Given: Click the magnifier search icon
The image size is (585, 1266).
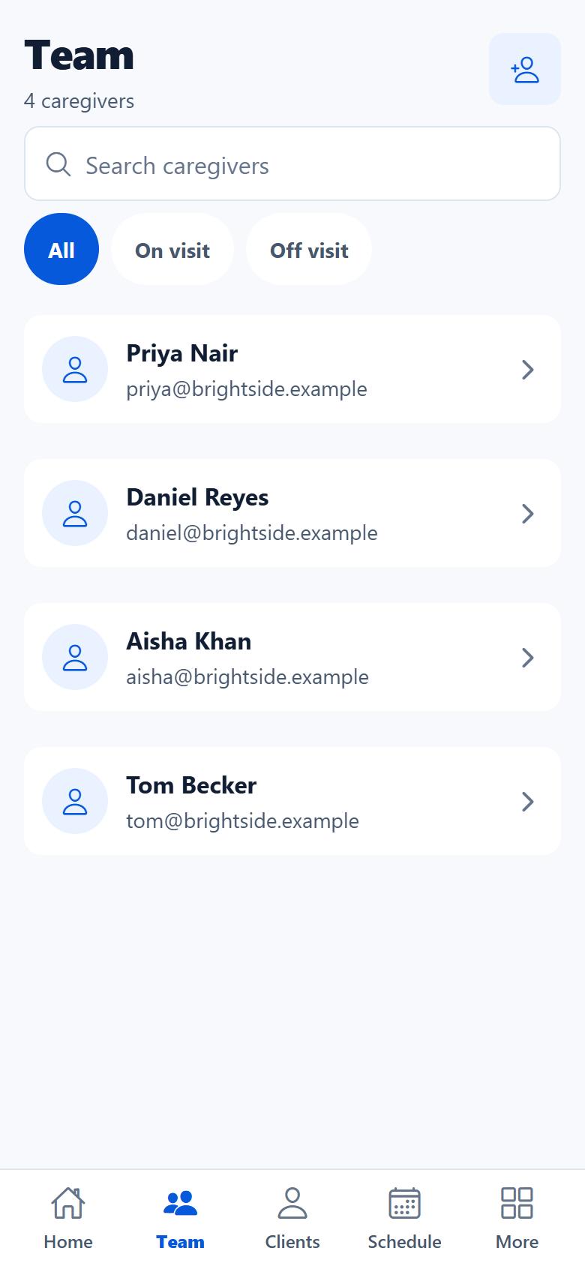Looking at the screenshot, I should click(58, 164).
